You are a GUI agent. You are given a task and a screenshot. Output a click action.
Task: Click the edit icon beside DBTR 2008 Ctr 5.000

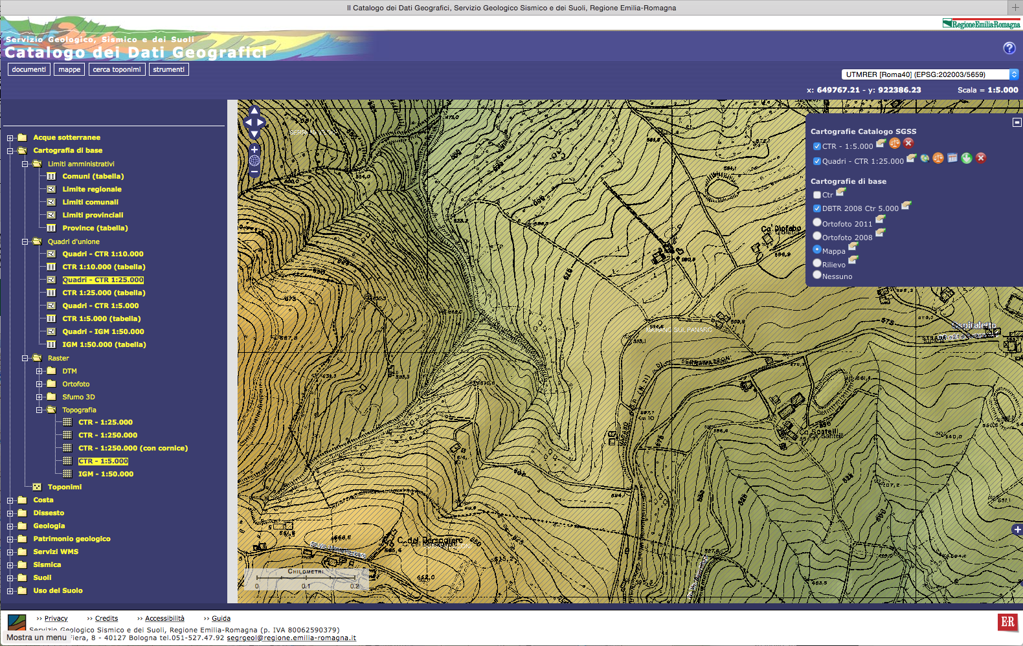point(906,205)
